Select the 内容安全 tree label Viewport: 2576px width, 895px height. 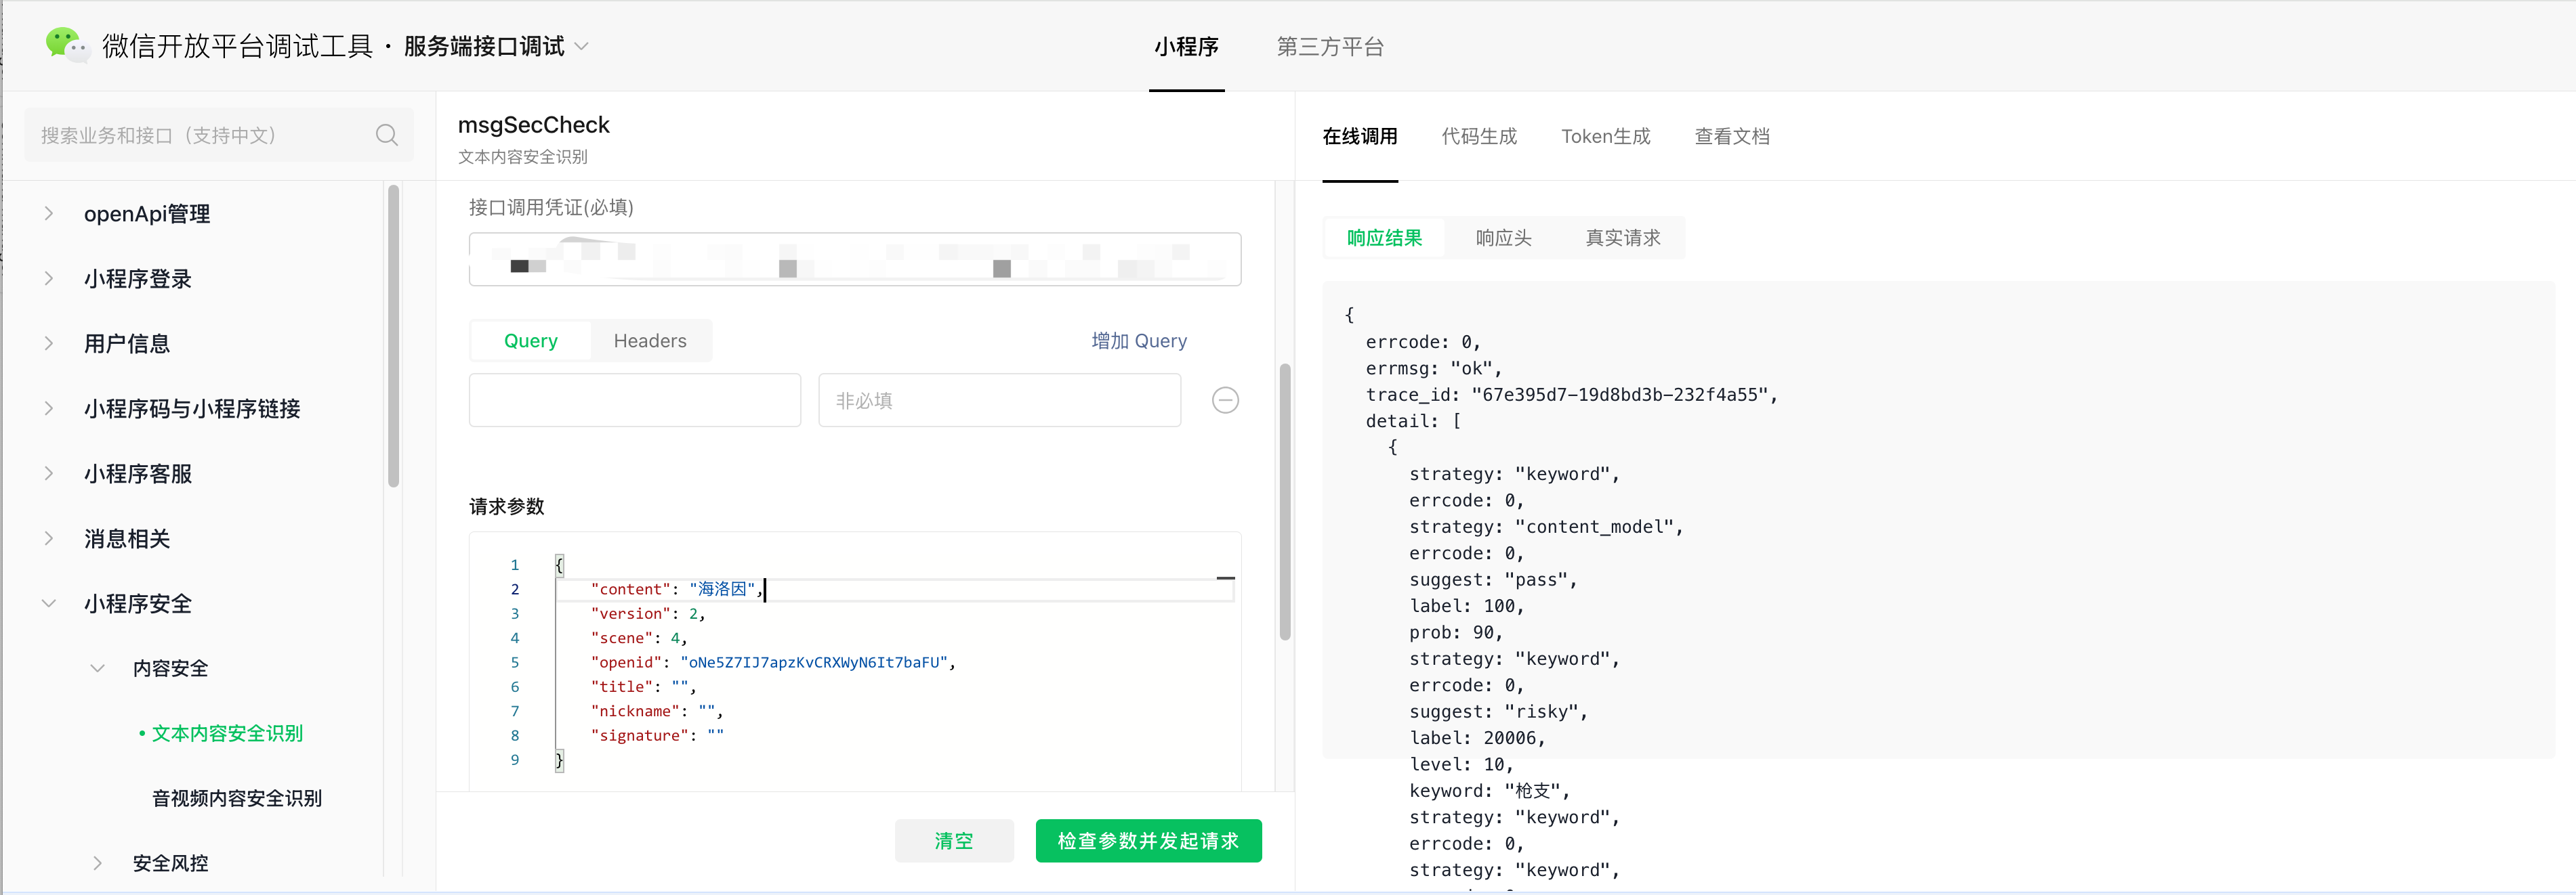tap(171, 668)
